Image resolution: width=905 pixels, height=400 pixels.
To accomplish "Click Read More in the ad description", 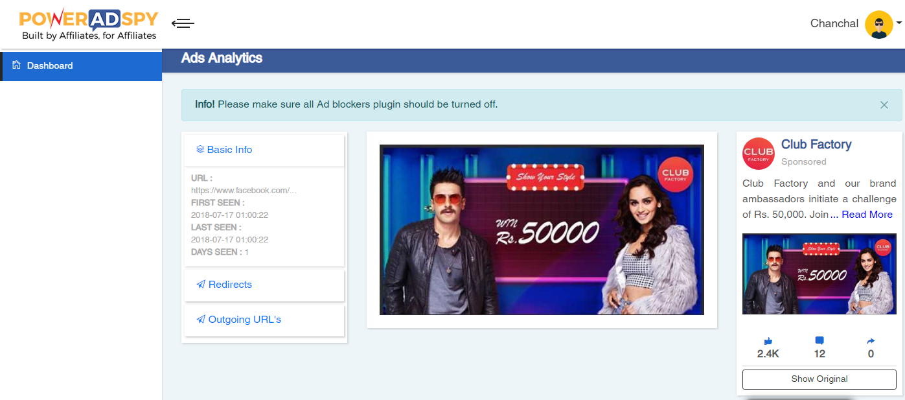I will click(x=867, y=215).
